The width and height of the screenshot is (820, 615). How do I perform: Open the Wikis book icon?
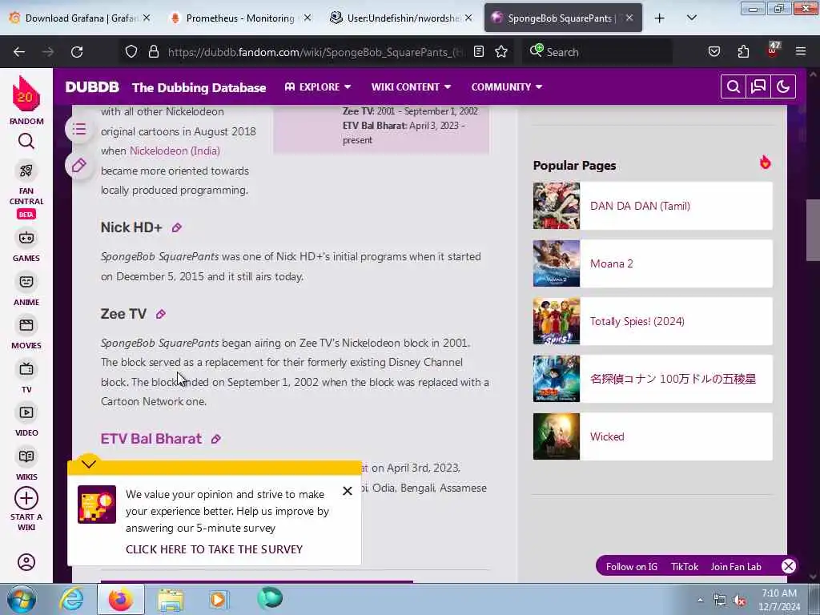click(26, 456)
